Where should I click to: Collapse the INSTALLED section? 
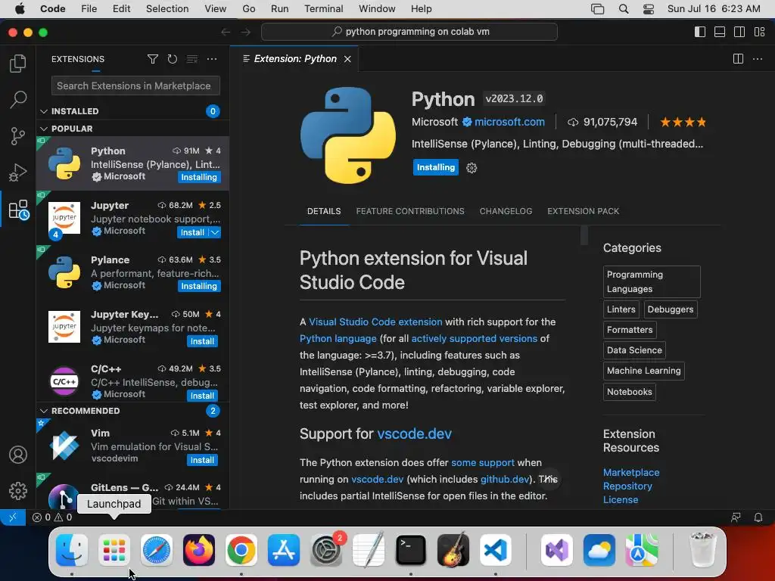(x=44, y=112)
